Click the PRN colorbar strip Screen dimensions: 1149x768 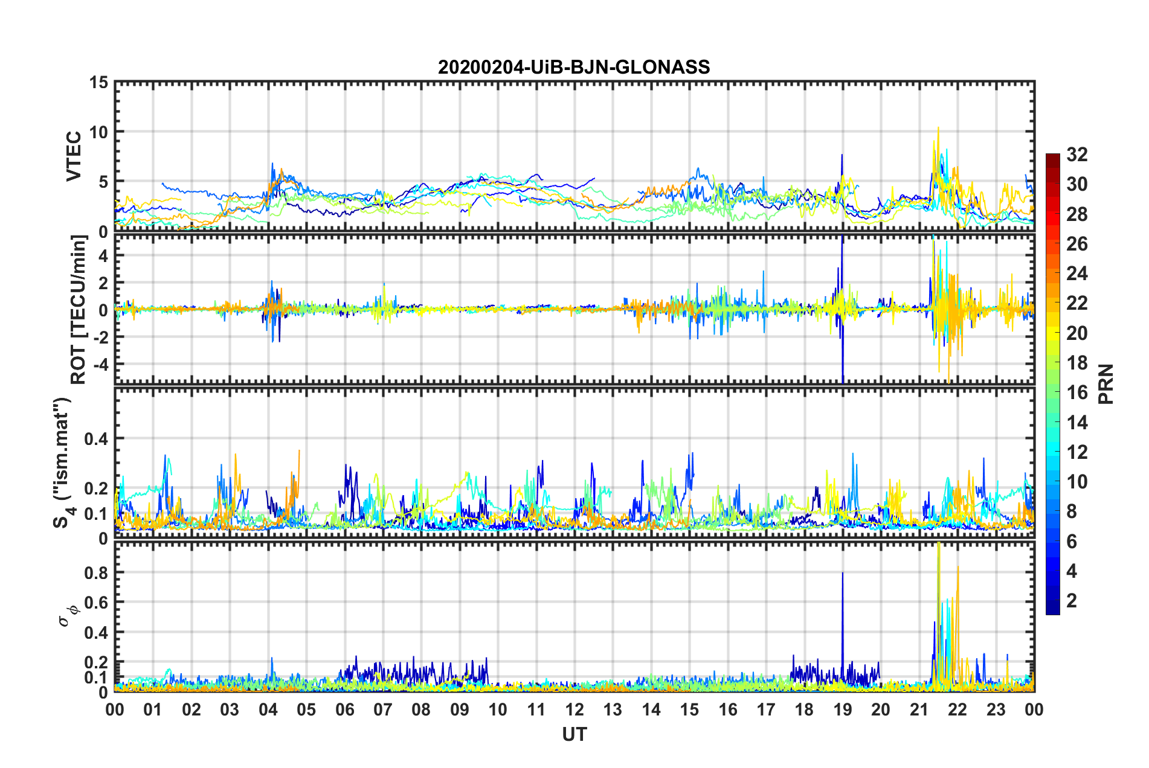[x=1052, y=384]
